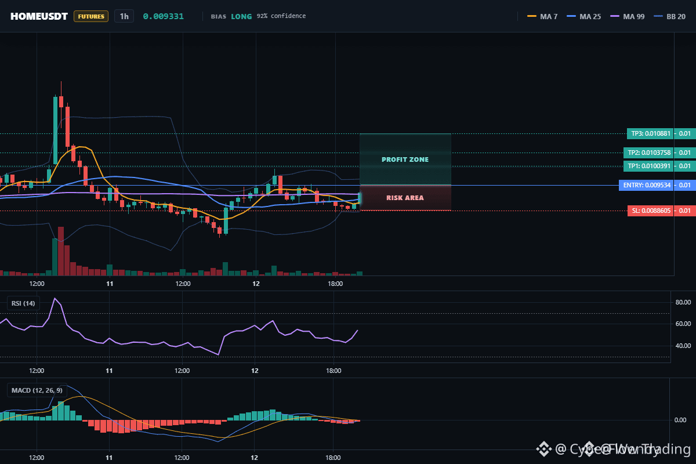Click the MACD (12, 26, 9) indicator label

(x=37, y=390)
